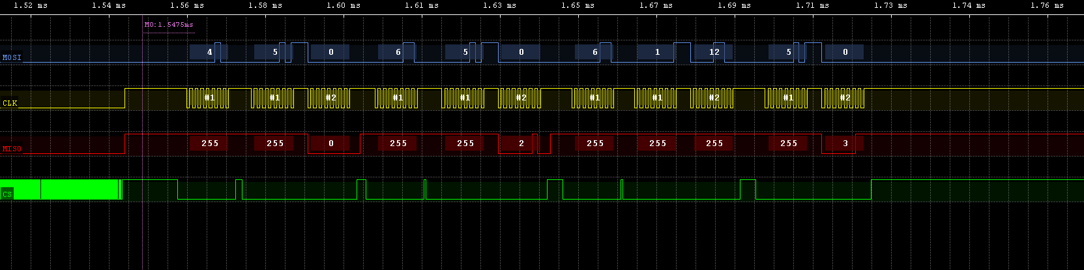
Task: Click the first MISO 255 byte
Action: [x=209, y=143]
